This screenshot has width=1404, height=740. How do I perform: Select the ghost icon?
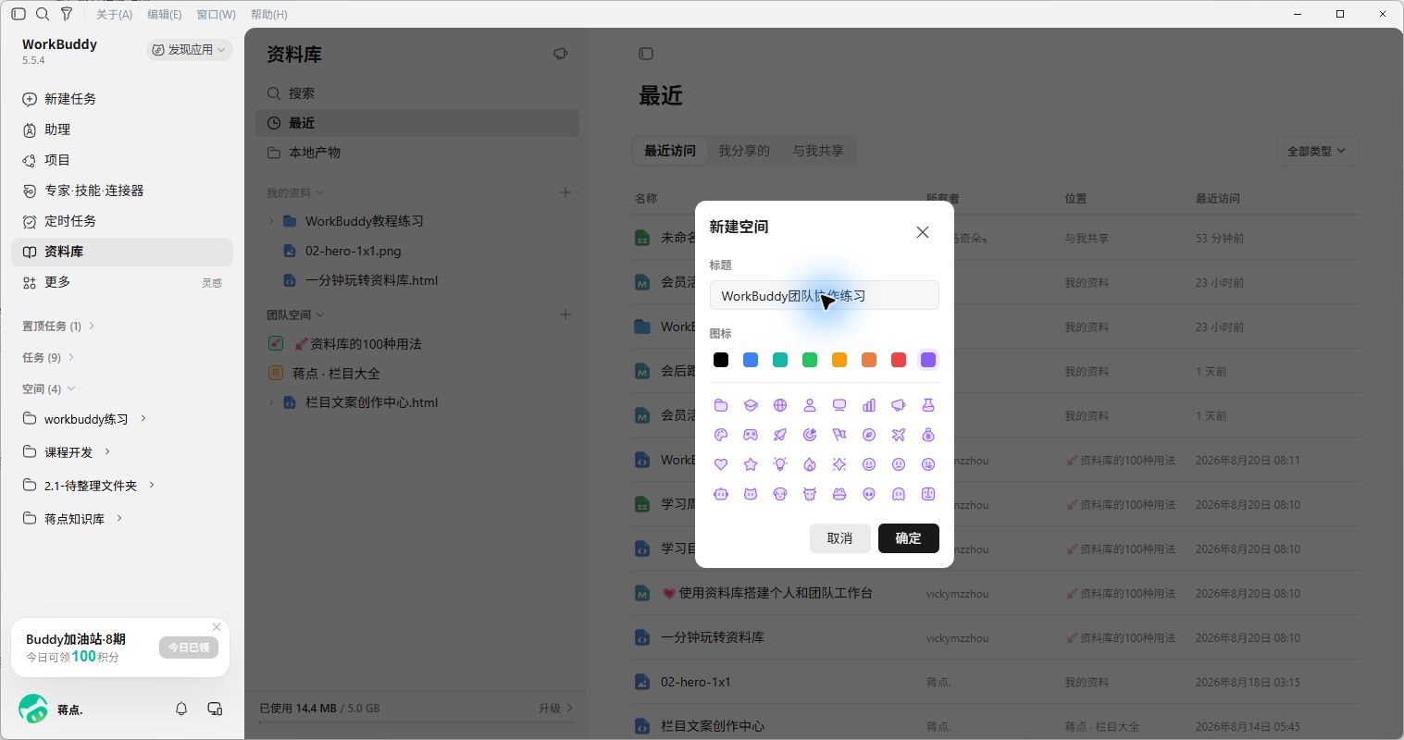899,494
